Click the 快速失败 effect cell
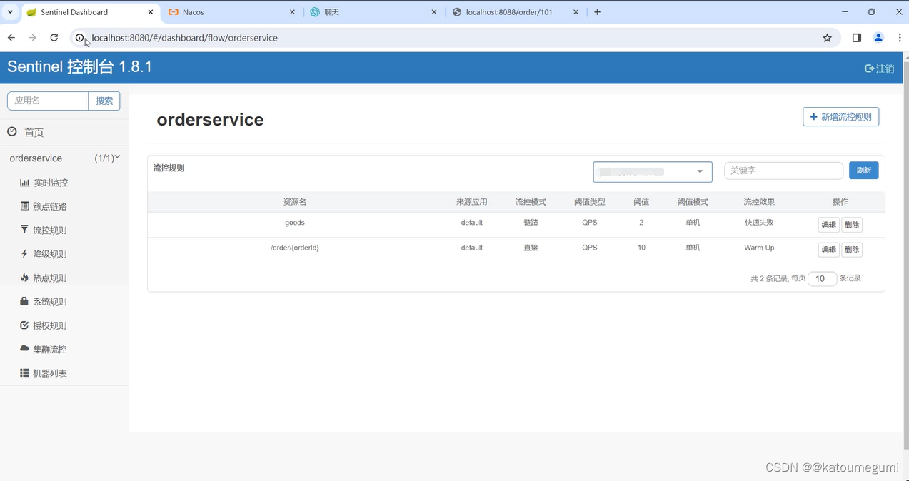Image resolution: width=909 pixels, height=481 pixels. coord(759,223)
